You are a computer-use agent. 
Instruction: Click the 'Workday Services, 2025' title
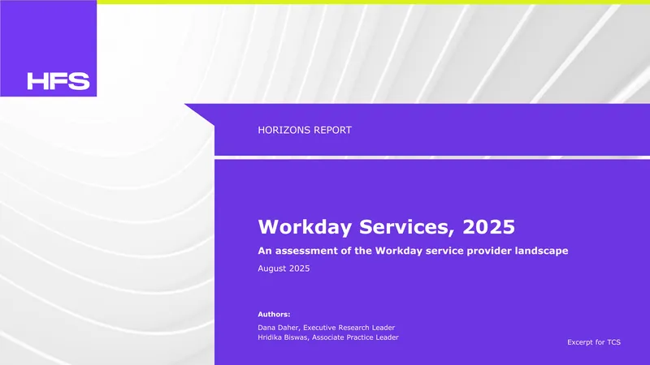[x=387, y=227]
